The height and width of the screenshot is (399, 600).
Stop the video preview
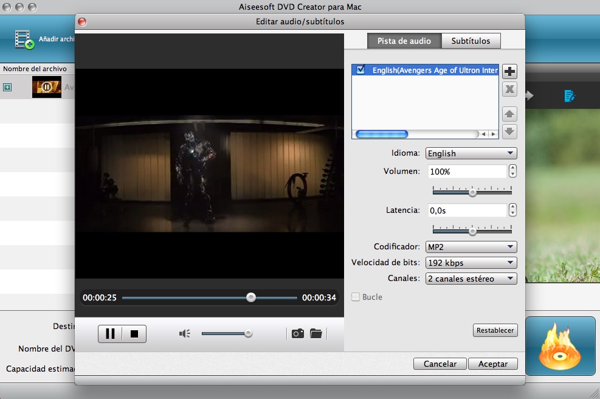(x=134, y=333)
